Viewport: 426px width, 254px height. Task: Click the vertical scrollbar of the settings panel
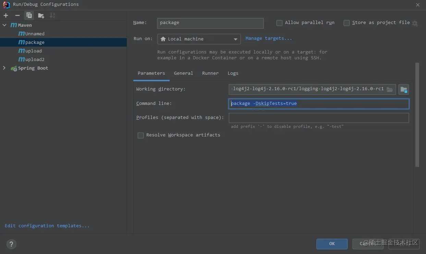click(417, 115)
